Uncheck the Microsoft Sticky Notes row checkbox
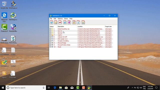 (x=50, y=45)
